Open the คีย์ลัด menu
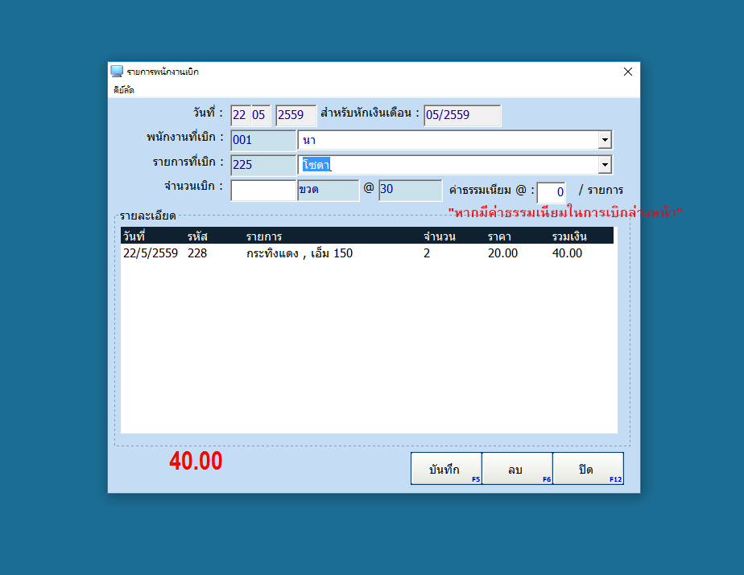The height and width of the screenshot is (575, 744). 124,90
